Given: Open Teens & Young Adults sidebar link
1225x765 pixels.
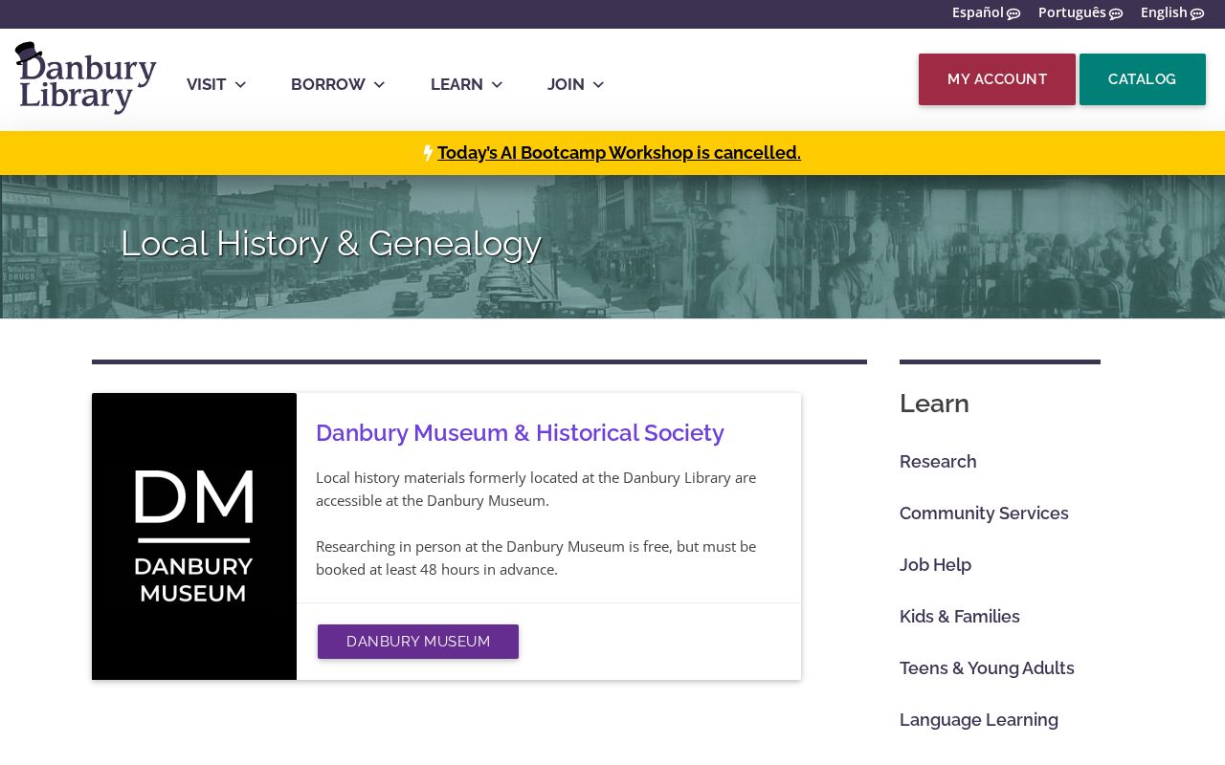Looking at the screenshot, I should (x=987, y=668).
